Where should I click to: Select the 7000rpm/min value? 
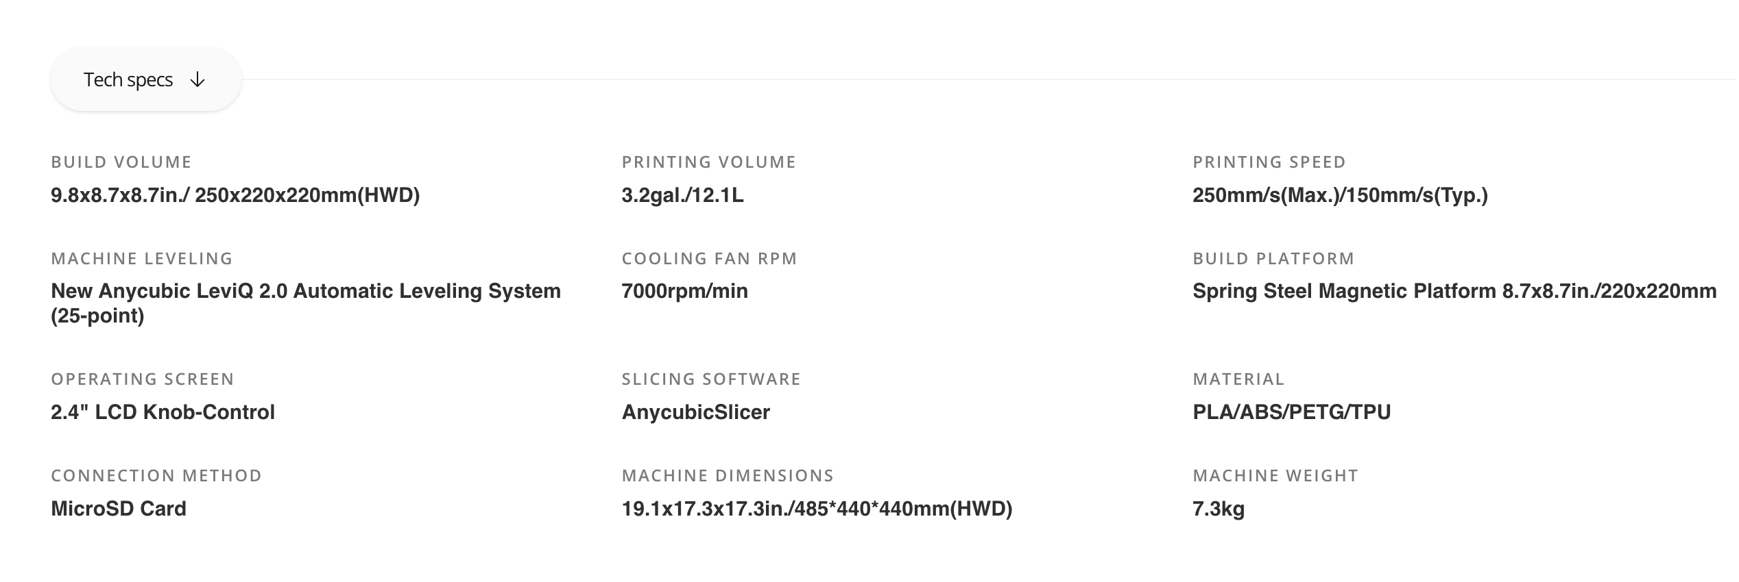[x=684, y=291]
